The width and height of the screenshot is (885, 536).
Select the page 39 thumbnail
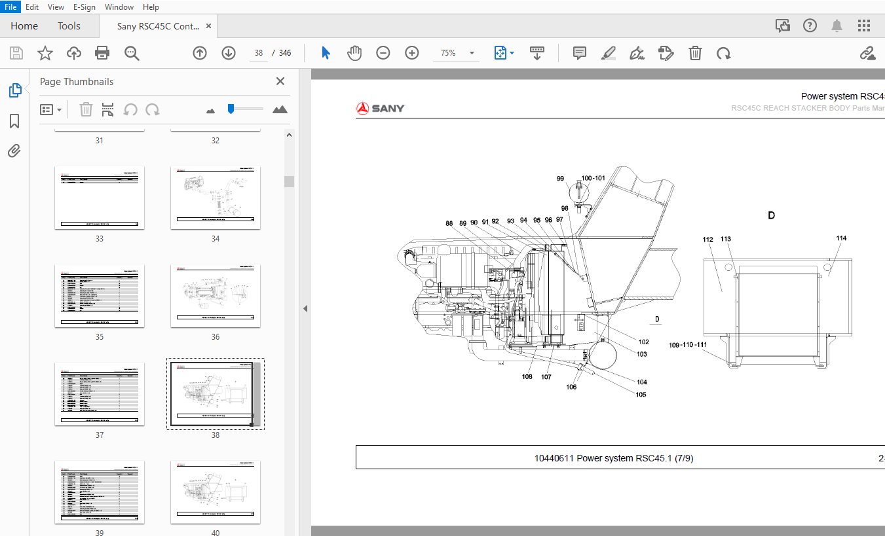[x=100, y=492]
